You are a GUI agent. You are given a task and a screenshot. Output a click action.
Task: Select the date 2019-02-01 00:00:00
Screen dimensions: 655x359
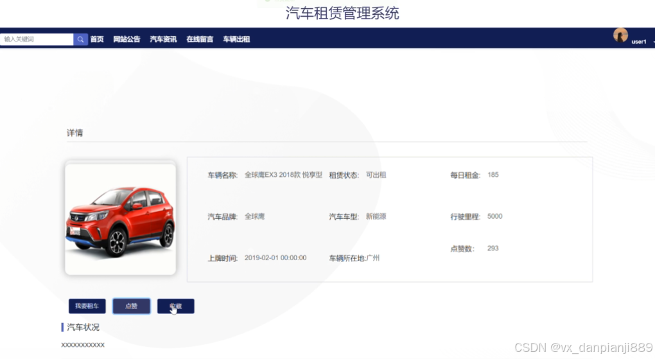(x=275, y=258)
